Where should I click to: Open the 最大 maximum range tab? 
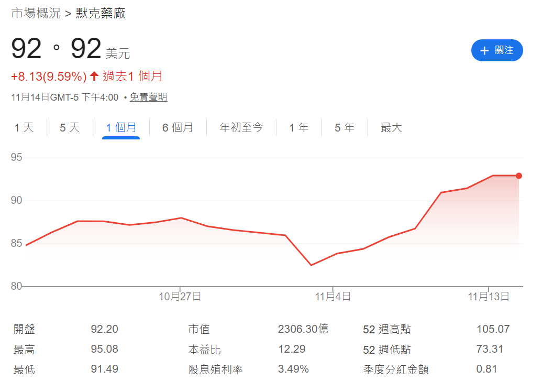pyautogui.click(x=391, y=127)
